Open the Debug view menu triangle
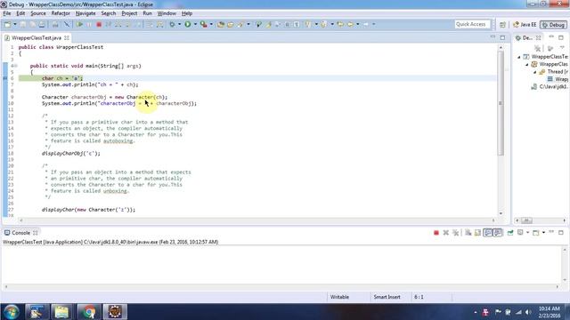Screen dimensions: 570x320 (562, 48)
